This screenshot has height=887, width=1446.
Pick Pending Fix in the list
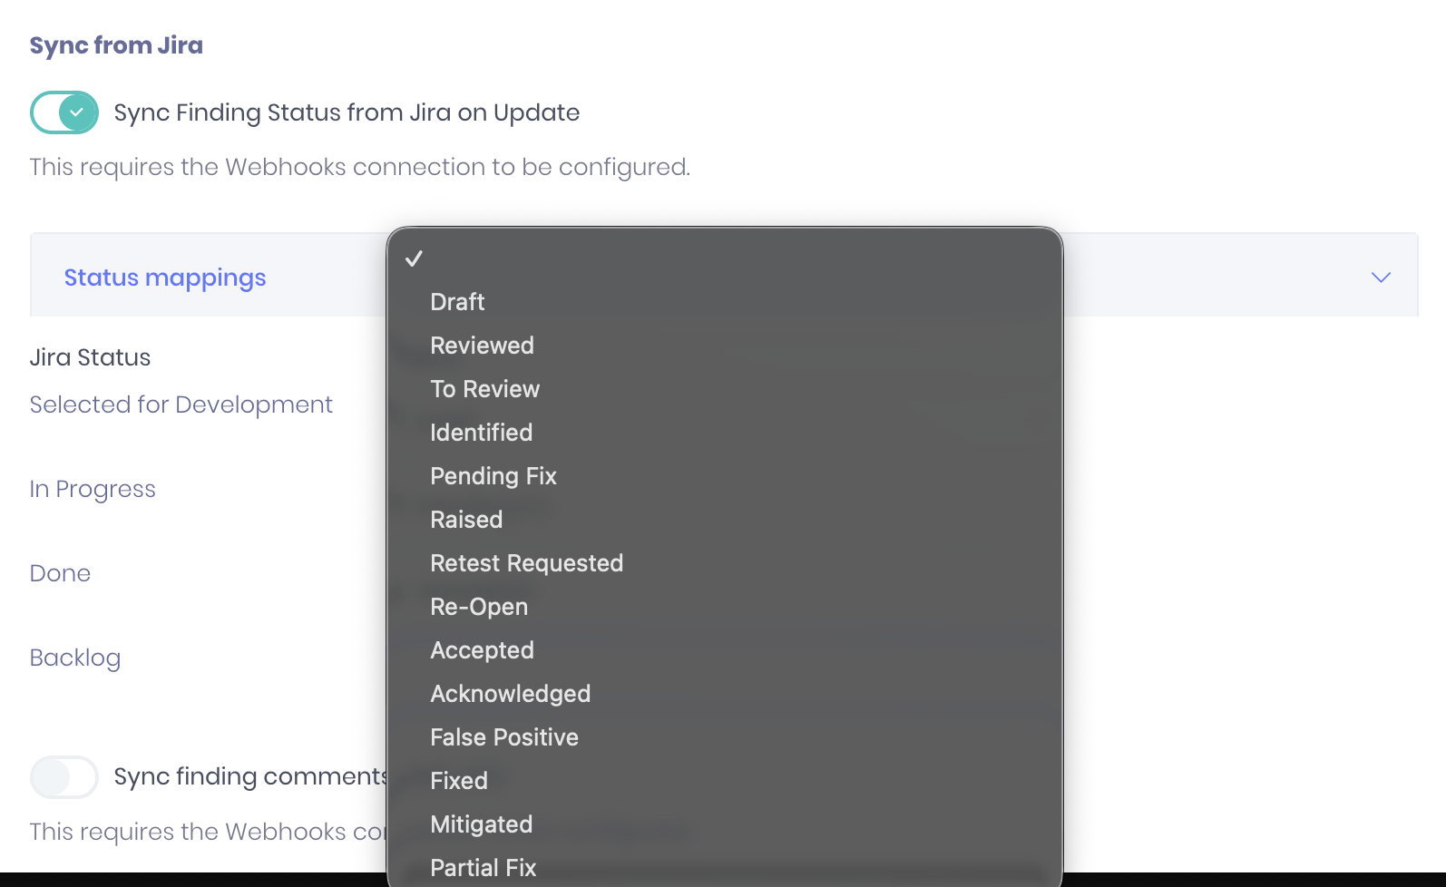coord(724,476)
